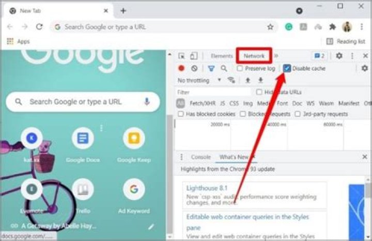
Task: Open the Evernote shortcut
Action: coord(32,196)
